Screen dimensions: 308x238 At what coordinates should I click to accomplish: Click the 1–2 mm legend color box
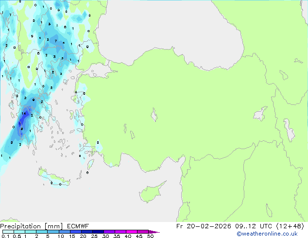point(31,232)
